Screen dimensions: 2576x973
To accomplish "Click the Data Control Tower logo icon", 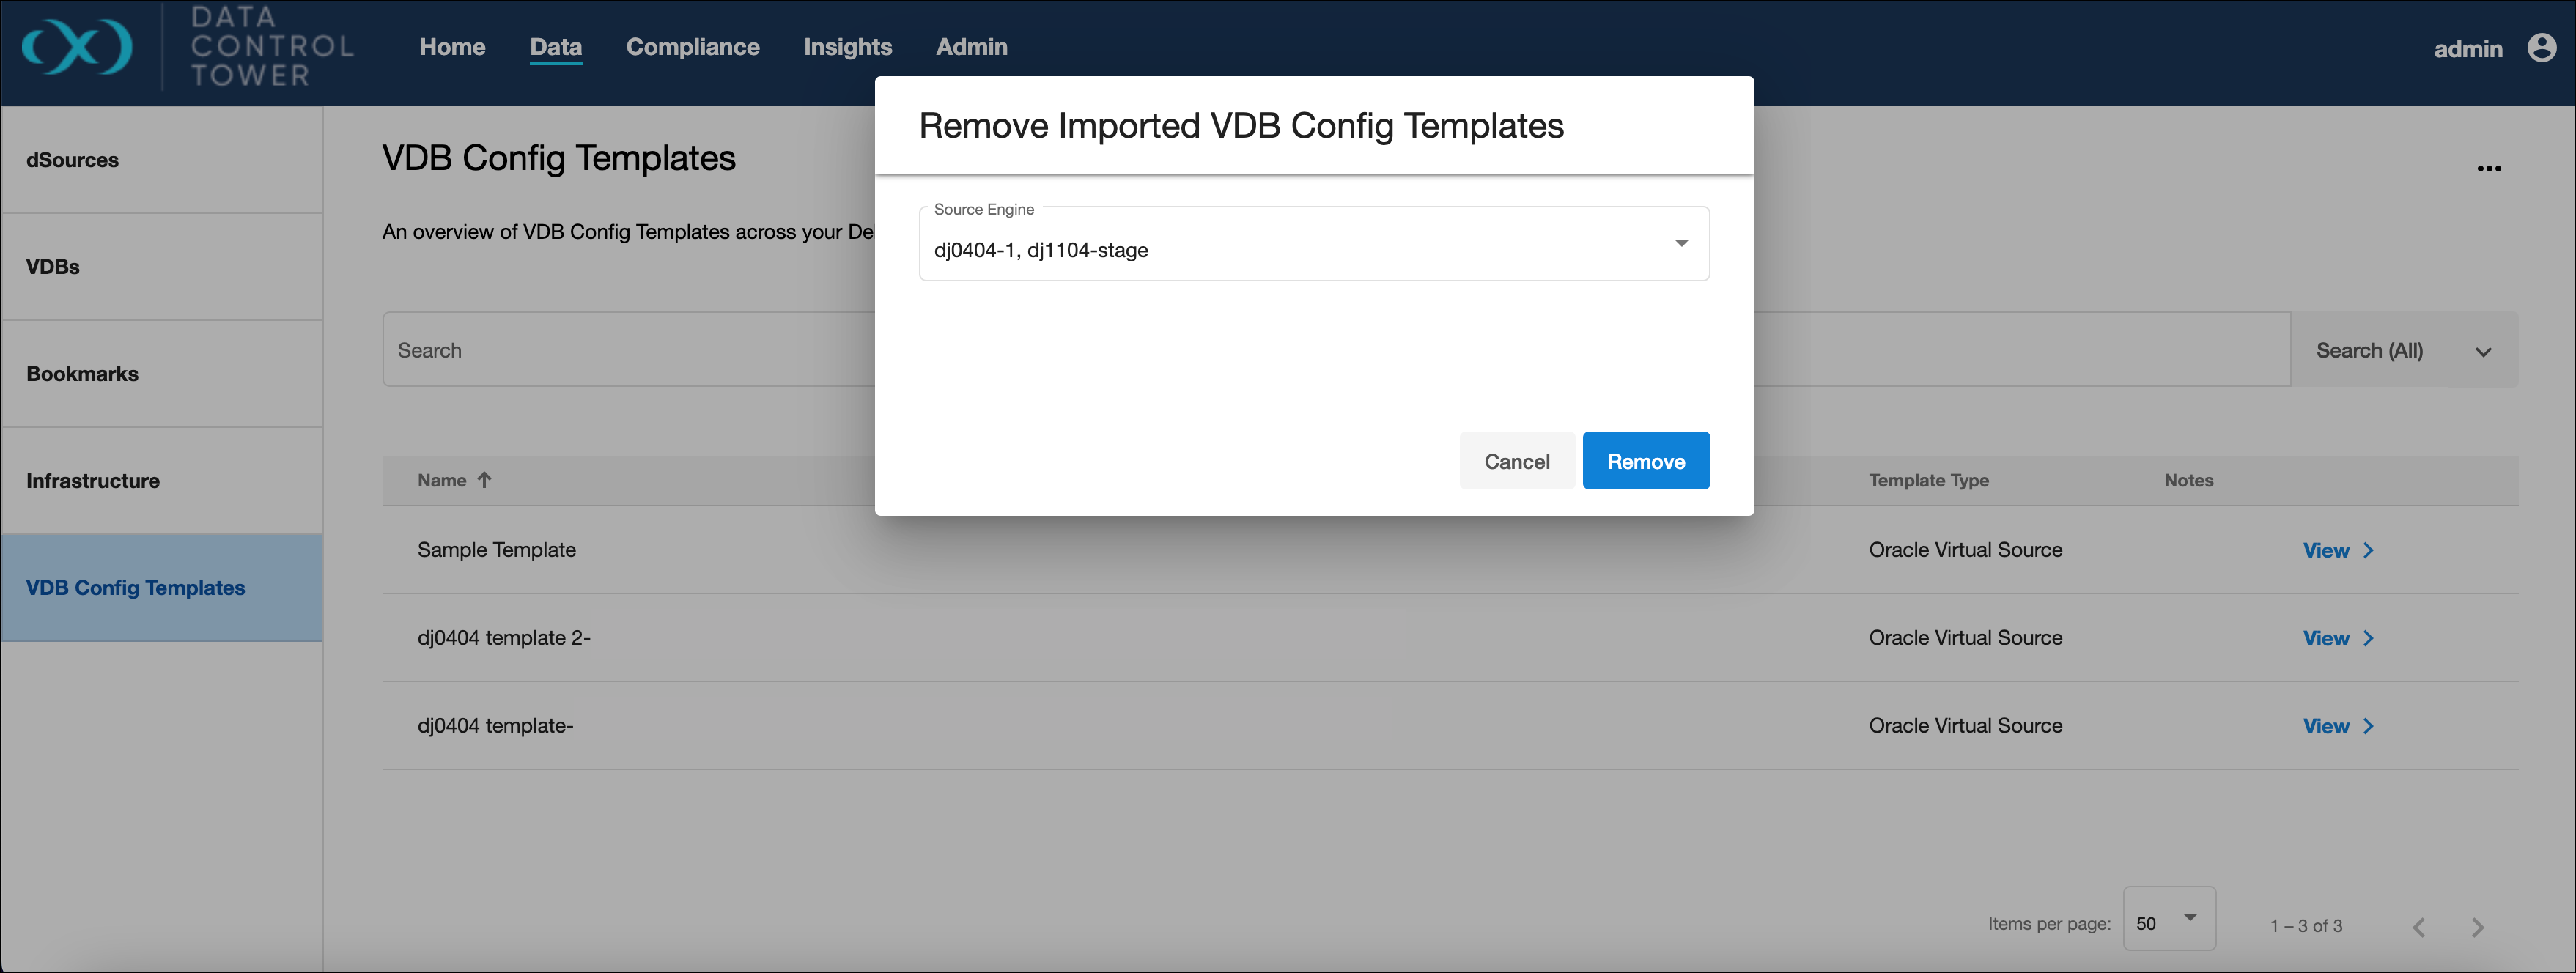I will (x=77, y=47).
